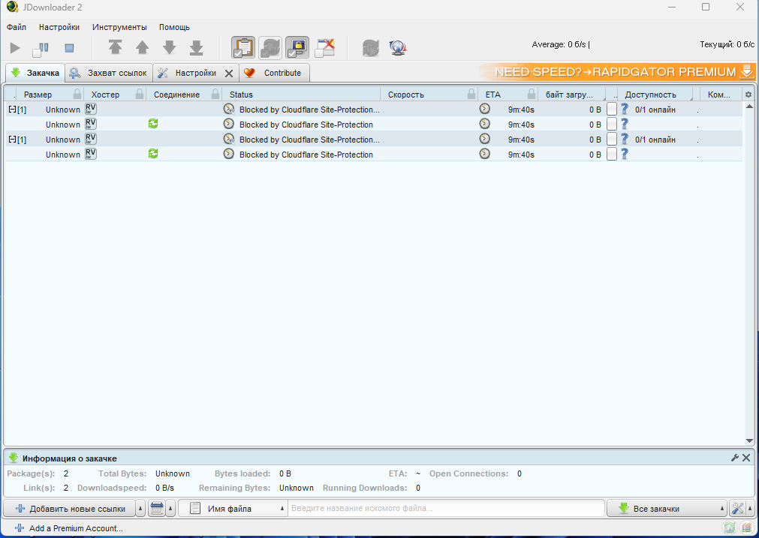The width and height of the screenshot is (759, 538).
Task: Toggle checkbox in fourth row
Action: (612, 155)
